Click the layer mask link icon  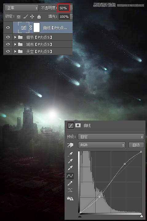[31, 27]
